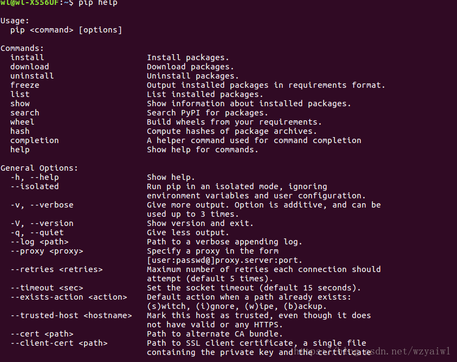This screenshot has height=362, width=457.
Task: Click the 'search' command name
Action: [25, 113]
